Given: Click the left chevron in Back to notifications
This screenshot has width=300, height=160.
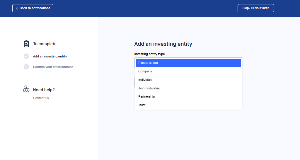Looking at the screenshot, I should 17,8.
